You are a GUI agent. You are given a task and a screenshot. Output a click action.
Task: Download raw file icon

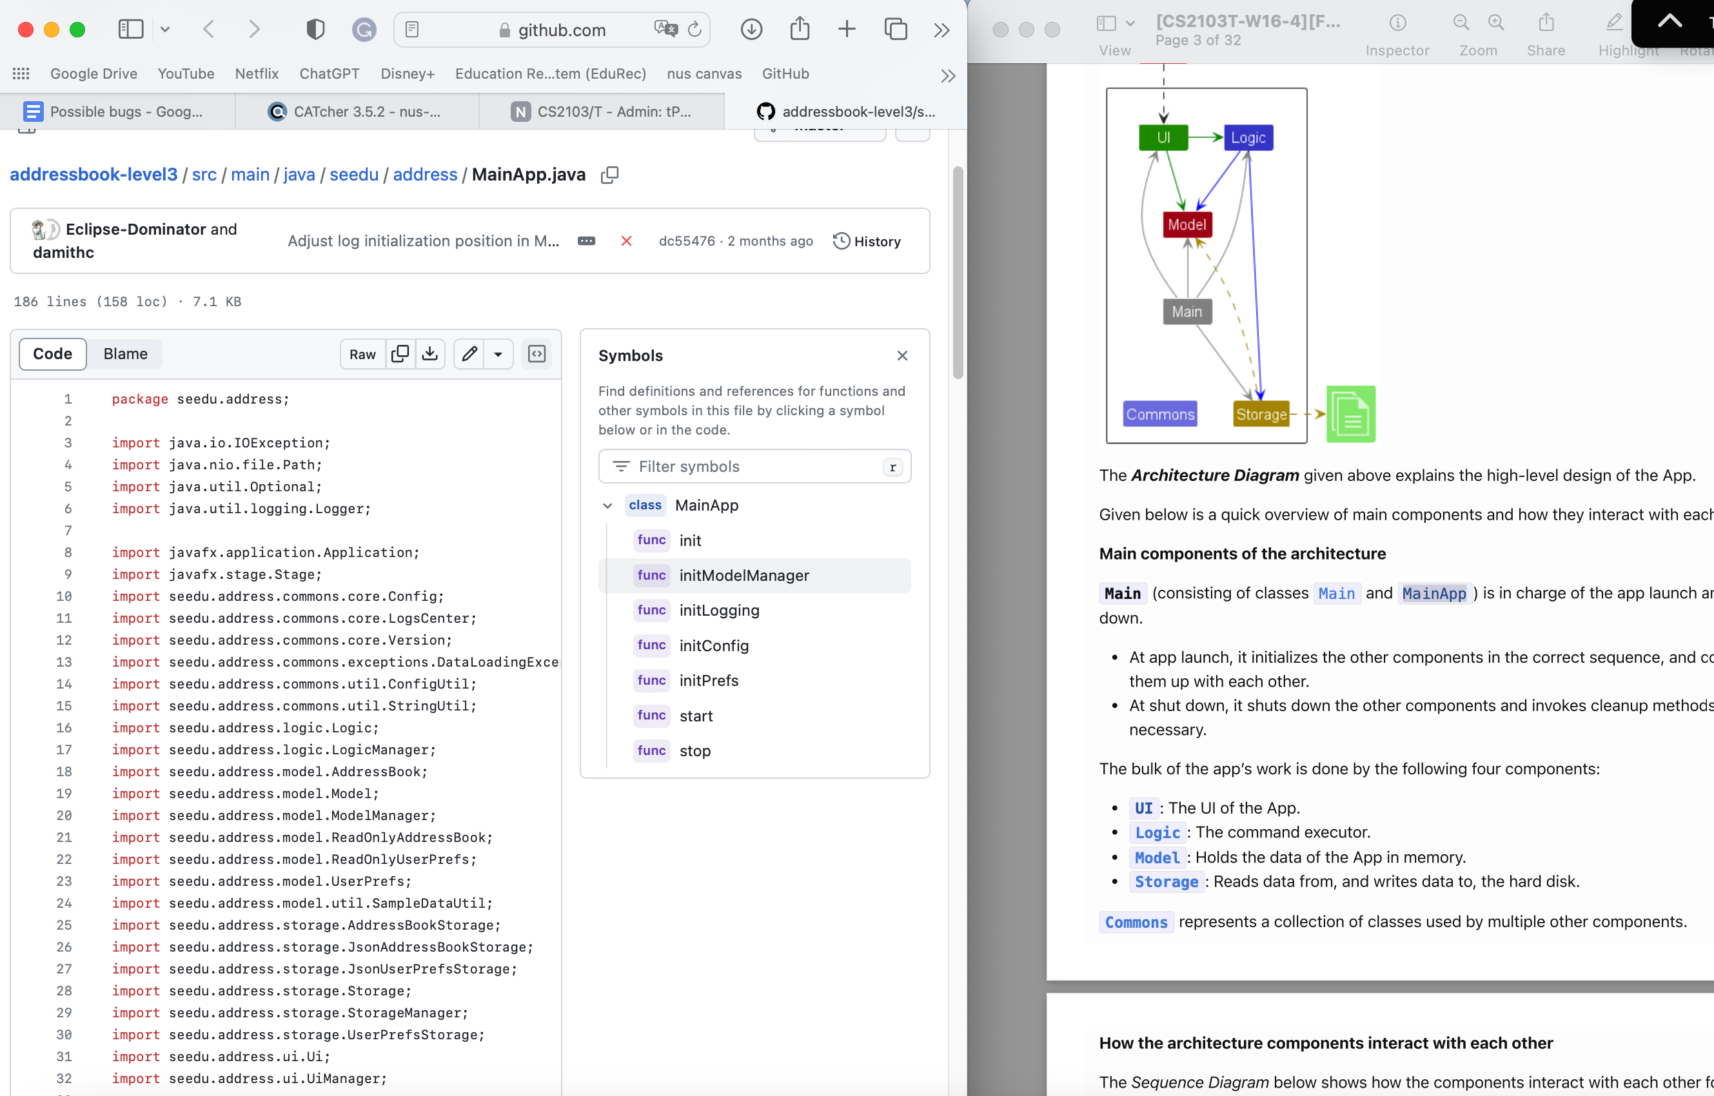[x=430, y=354]
